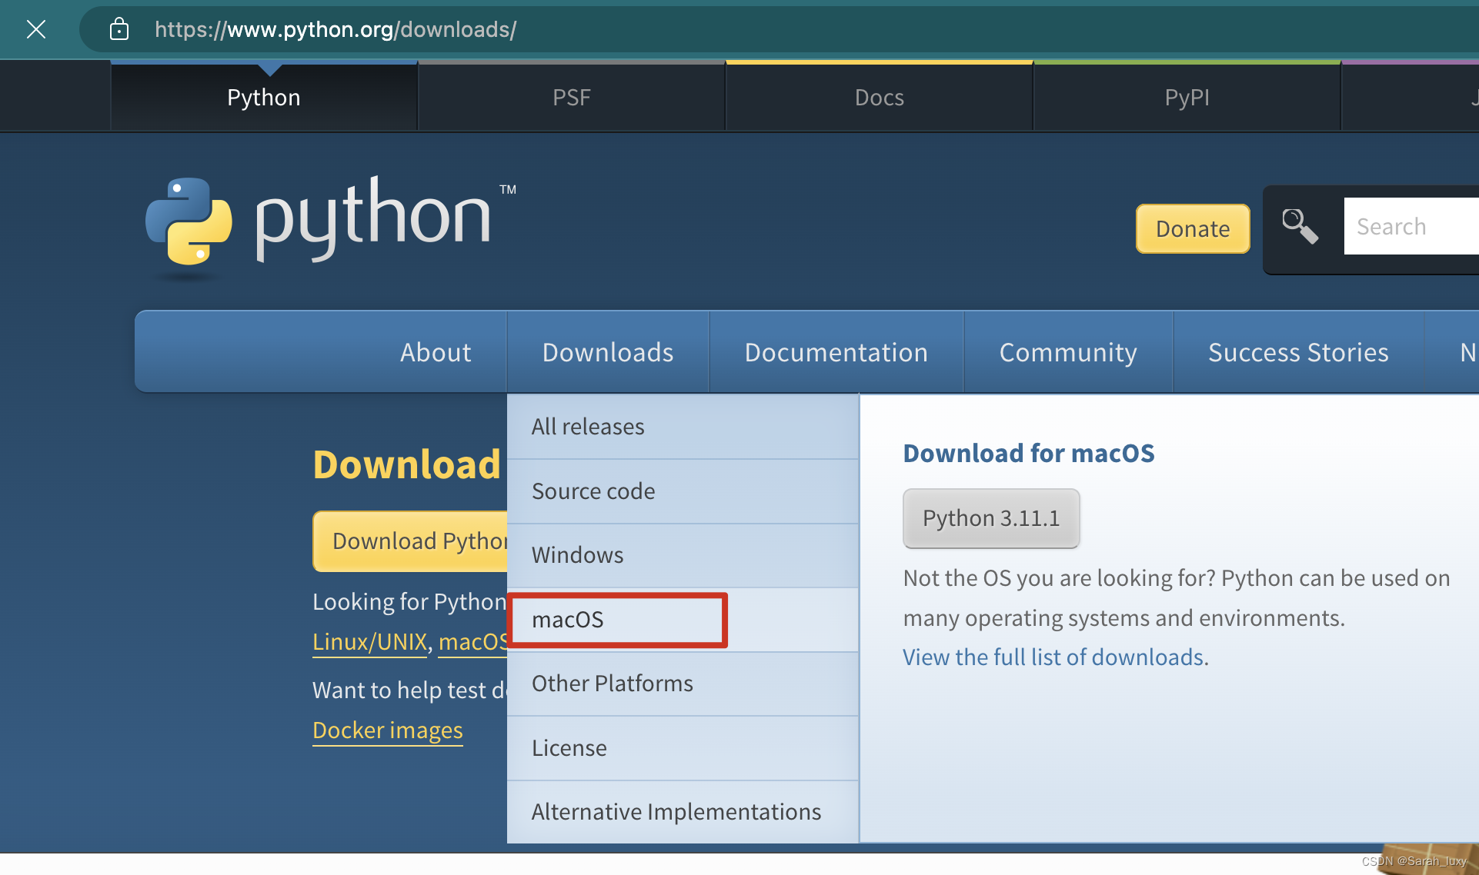Image resolution: width=1479 pixels, height=875 pixels.
Task: Switch to the PSF top tab
Action: [x=572, y=98]
